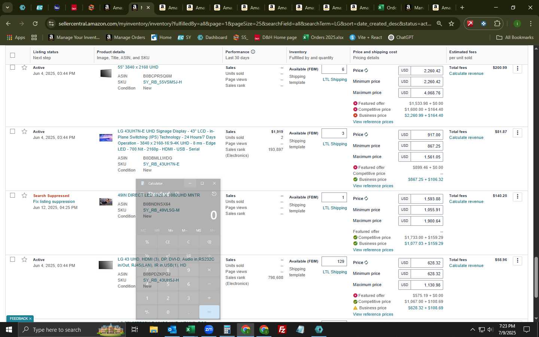539x337 pixels.
Task: Star the 49IN DIRECT LED listing
Action: [x=24, y=195]
